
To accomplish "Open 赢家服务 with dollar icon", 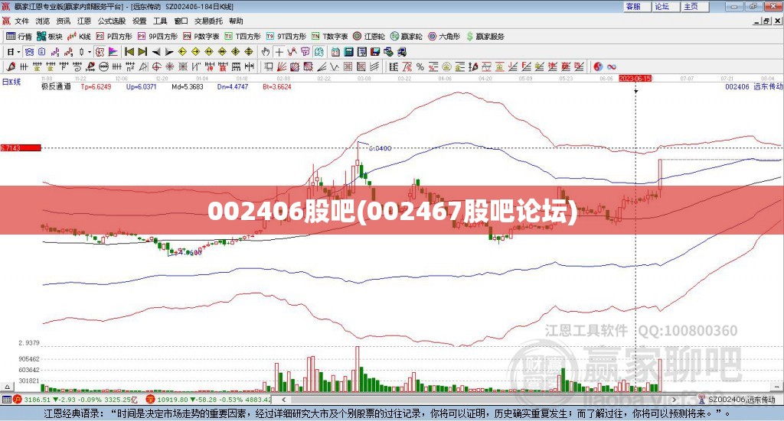I will pos(485,37).
